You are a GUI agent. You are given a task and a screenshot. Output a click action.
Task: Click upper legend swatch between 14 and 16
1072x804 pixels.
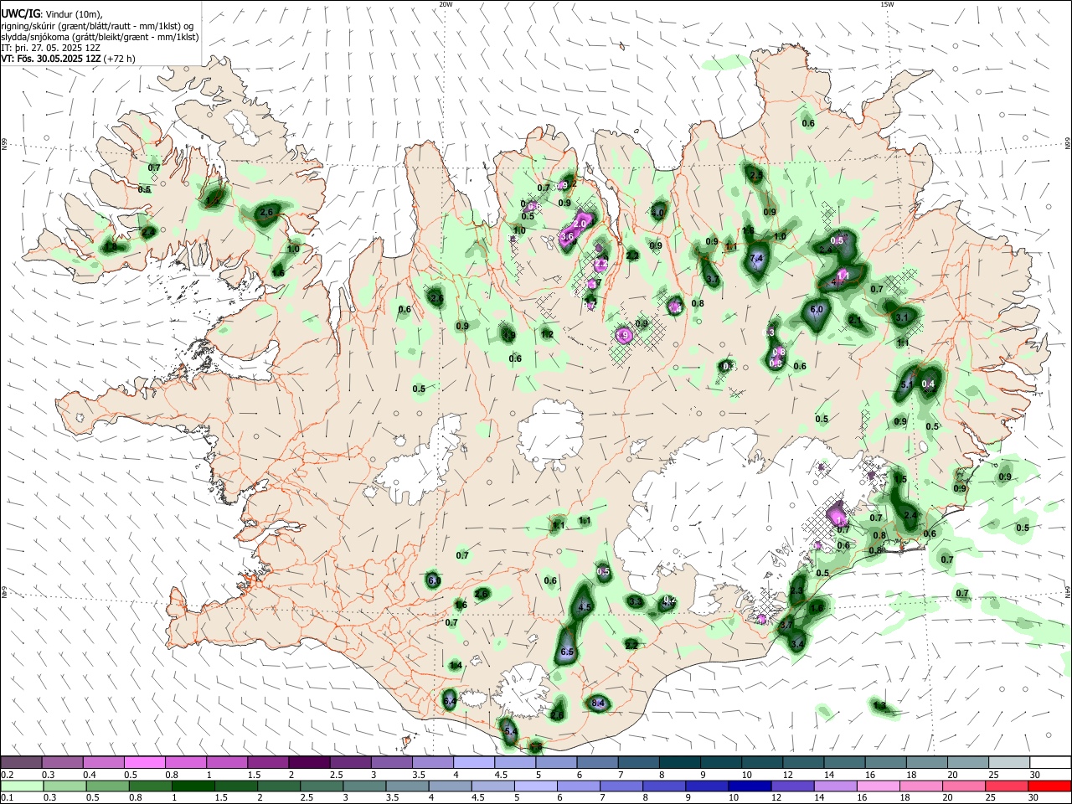(843, 763)
